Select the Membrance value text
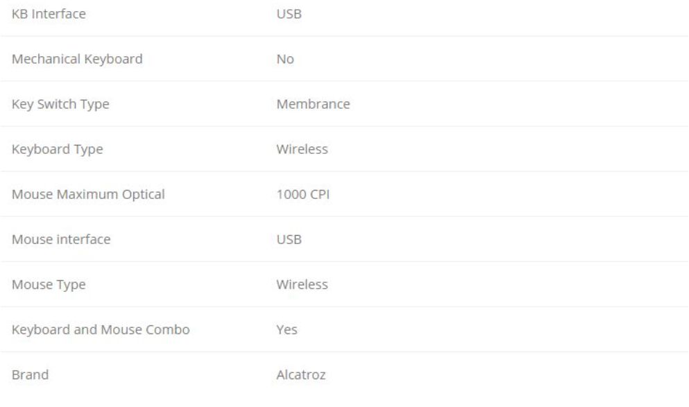Viewport: 689px width, 407px height. pyautogui.click(x=314, y=104)
